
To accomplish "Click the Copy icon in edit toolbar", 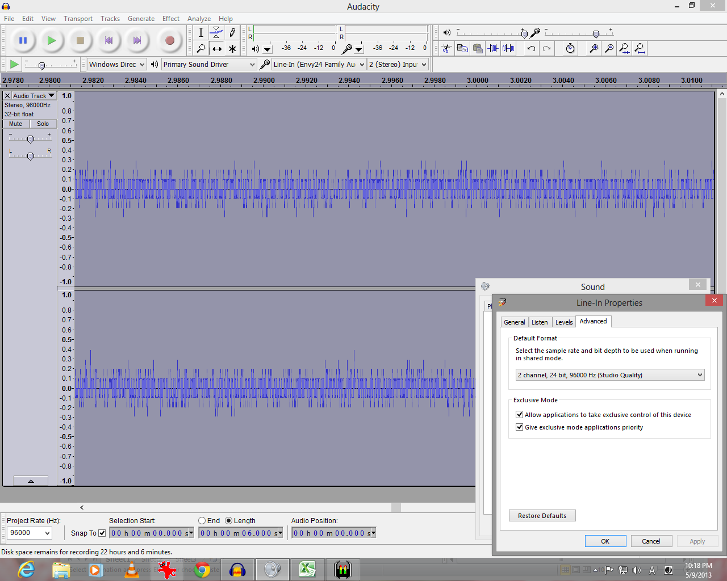I will pyautogui.click(x=462, y=48).
